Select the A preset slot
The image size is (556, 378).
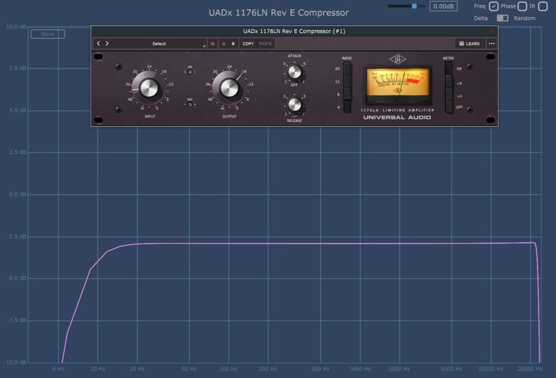pyautogui.click(x=224, y=43)
